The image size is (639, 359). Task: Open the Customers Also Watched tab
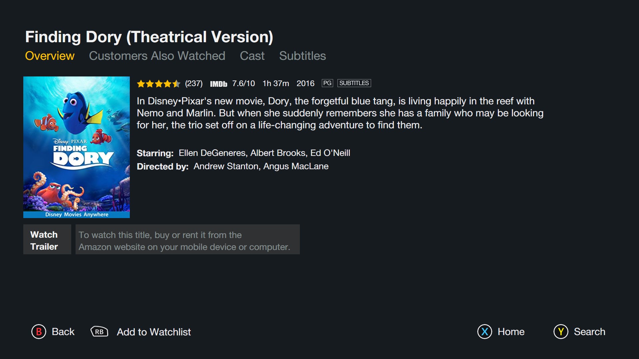pos(157,56)
